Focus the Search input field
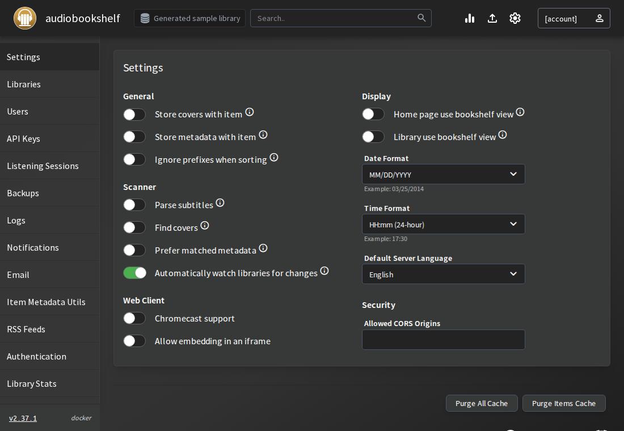The height and width of the screenshot is (431, 624). tap(341, 18)
